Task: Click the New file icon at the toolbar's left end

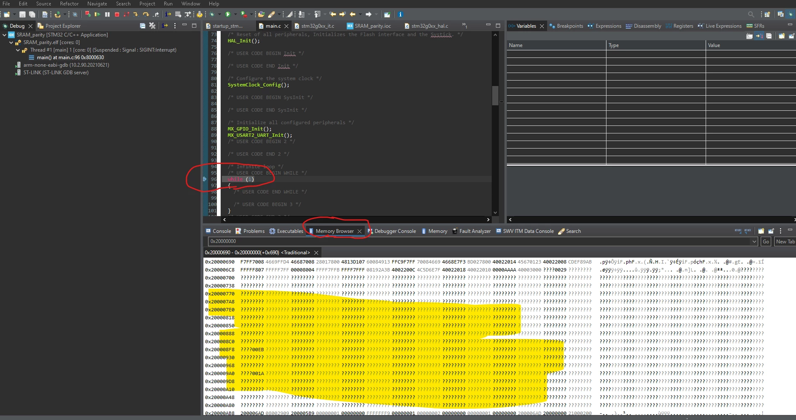Action: pyautogui.click(x=7, y=14)
